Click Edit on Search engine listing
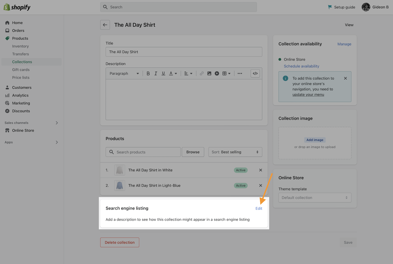Screen dimensions: 393x264 [259, 208]
